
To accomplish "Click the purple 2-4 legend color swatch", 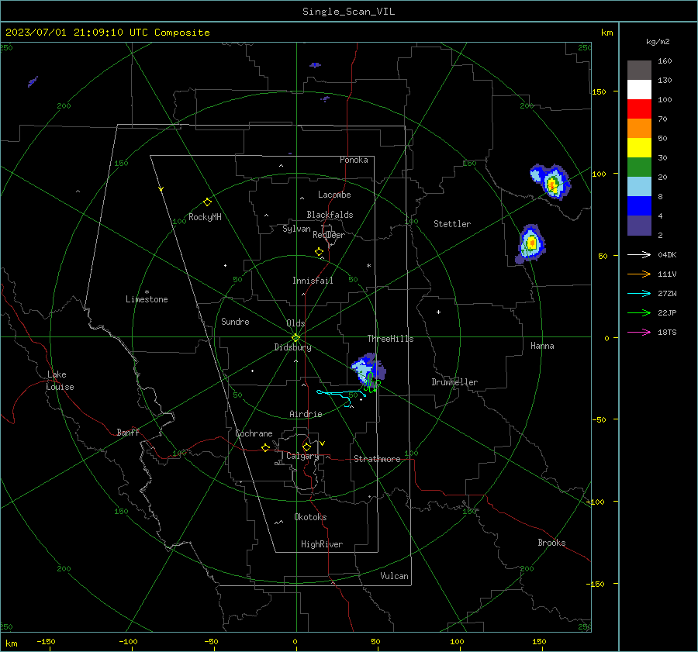I will pyautogui.click(x=639, y=225).
